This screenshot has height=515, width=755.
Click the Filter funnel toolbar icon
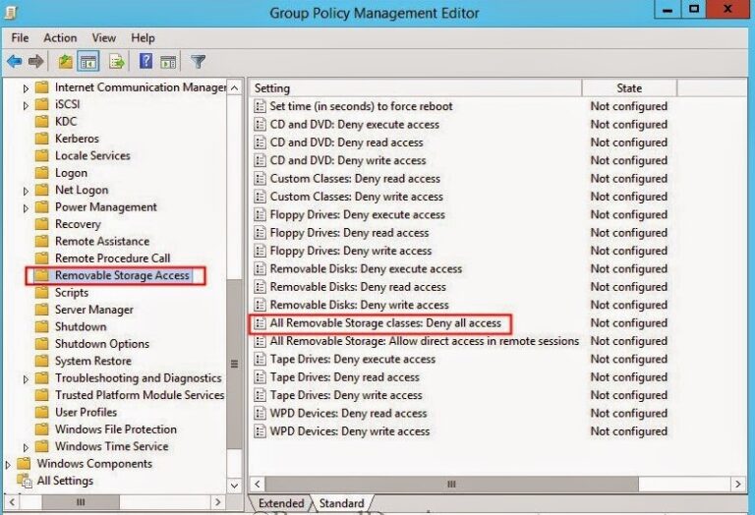click(198, 62)
